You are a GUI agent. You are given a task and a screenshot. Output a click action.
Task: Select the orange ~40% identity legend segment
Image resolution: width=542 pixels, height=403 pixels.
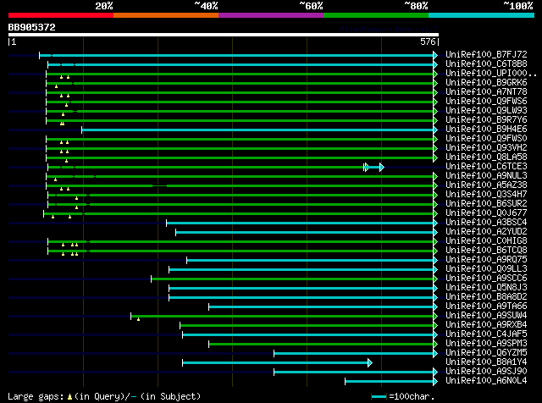[166, 15]
